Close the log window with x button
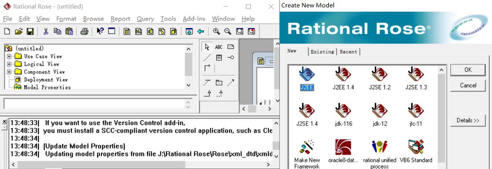The width and height of the screenshot is (492, 169). [4, 122]
